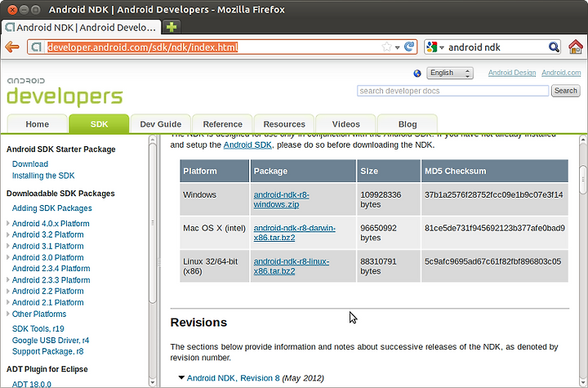Viewport: 588px width, 388px height.
Task: Expand the Other Platforms tree arrow
Action: coord(8,314)
